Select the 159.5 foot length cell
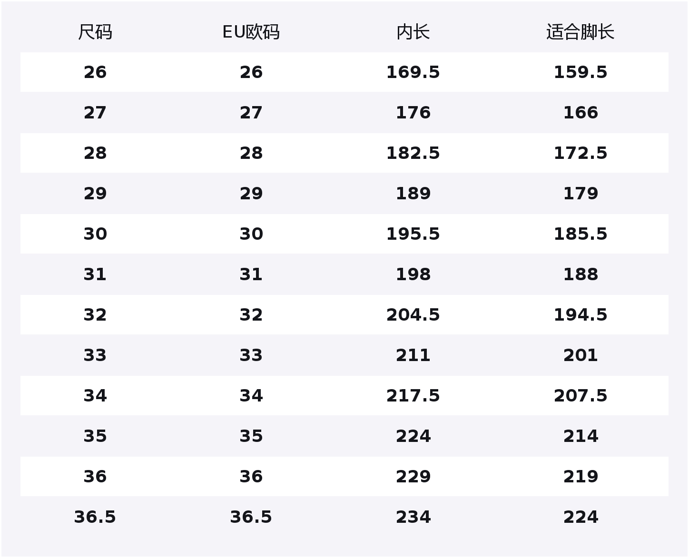This screenshot has height=558, width=689. (x=580, y=72)
